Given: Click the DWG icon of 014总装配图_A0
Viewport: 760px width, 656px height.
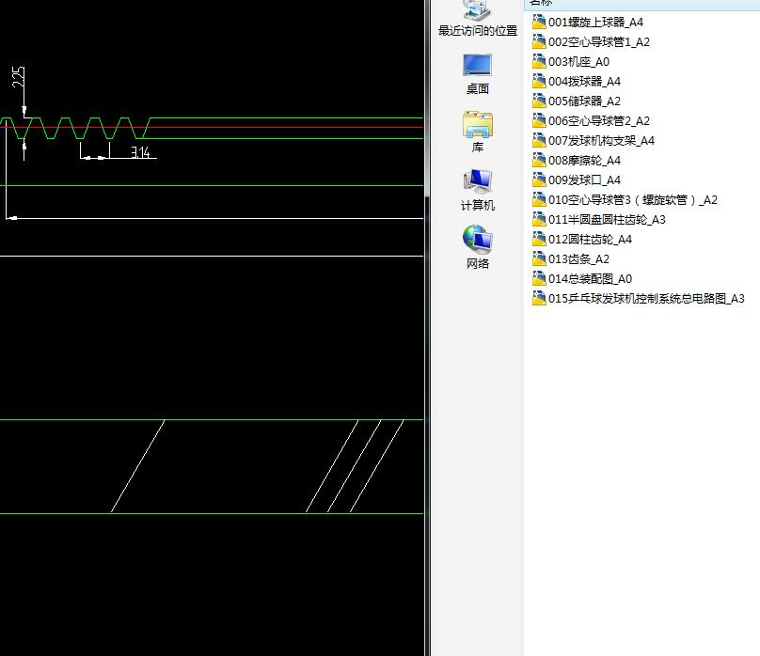Looking at the screenshot, I should pos(539,278).
